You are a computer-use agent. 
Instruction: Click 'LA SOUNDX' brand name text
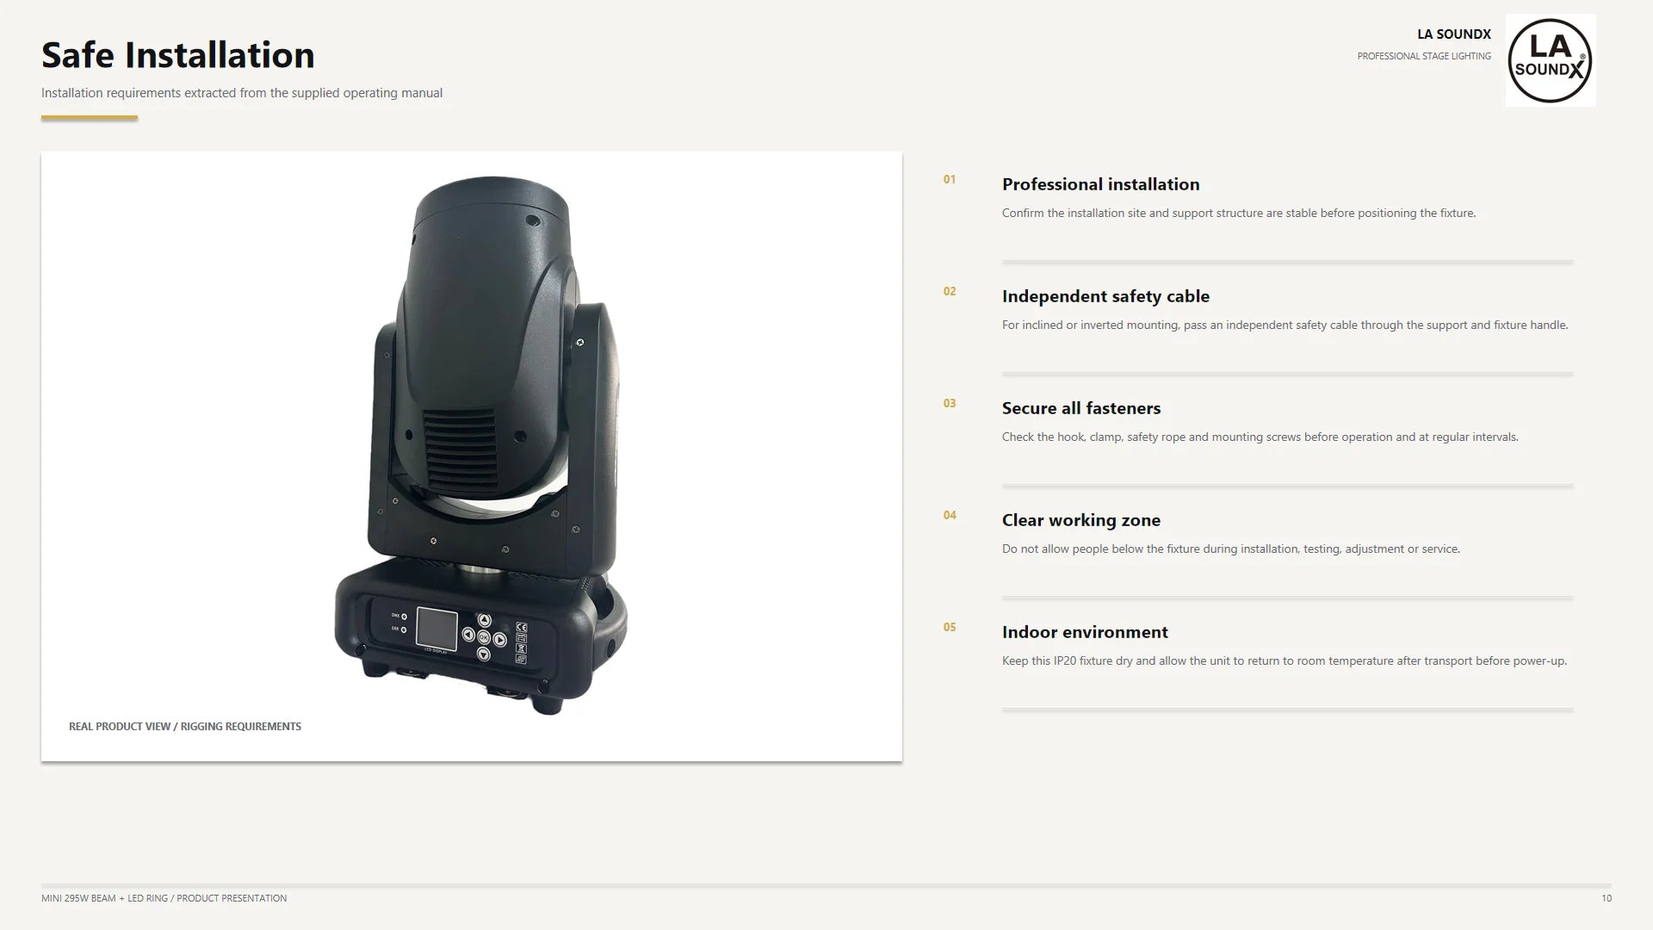tap(1454, 34)
